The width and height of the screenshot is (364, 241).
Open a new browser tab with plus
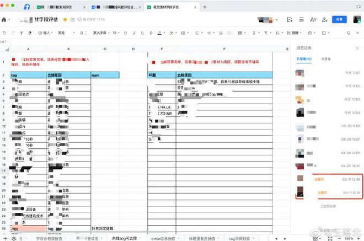[x=205, y=7]
